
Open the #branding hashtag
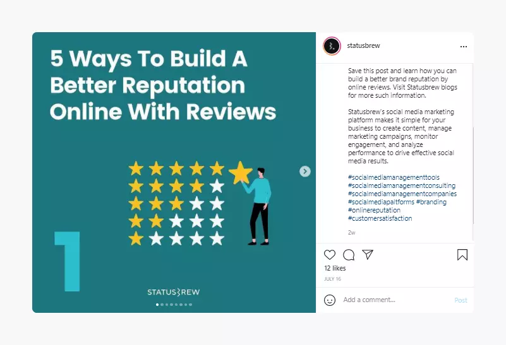point(431,202)
